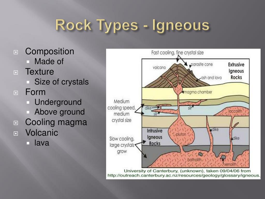The height and width of the screenshot is (199, 265).
Task: Select the 'Form' bullet text
Action: 35,92
